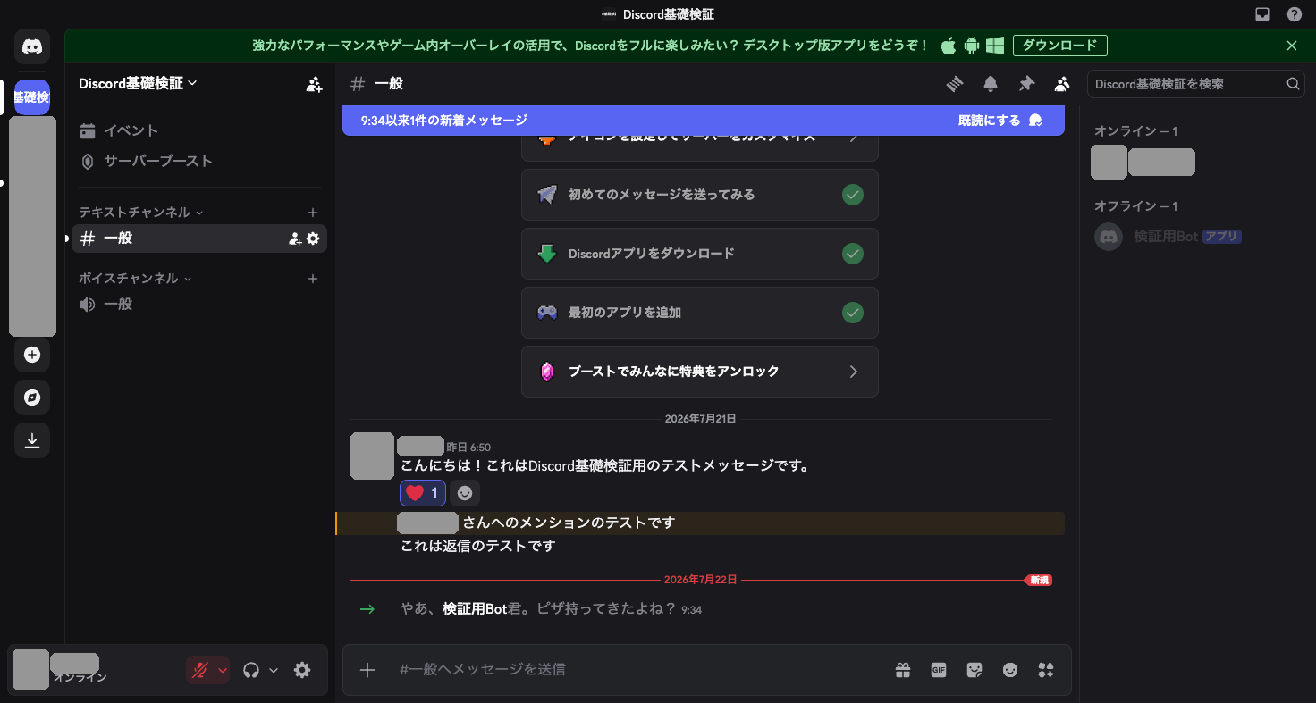Dismiss the desktop app banner

(1292, 46)
